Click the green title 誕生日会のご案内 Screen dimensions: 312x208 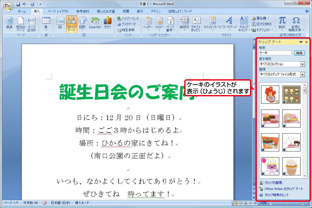pyautogui.click(x=127, y=92)
